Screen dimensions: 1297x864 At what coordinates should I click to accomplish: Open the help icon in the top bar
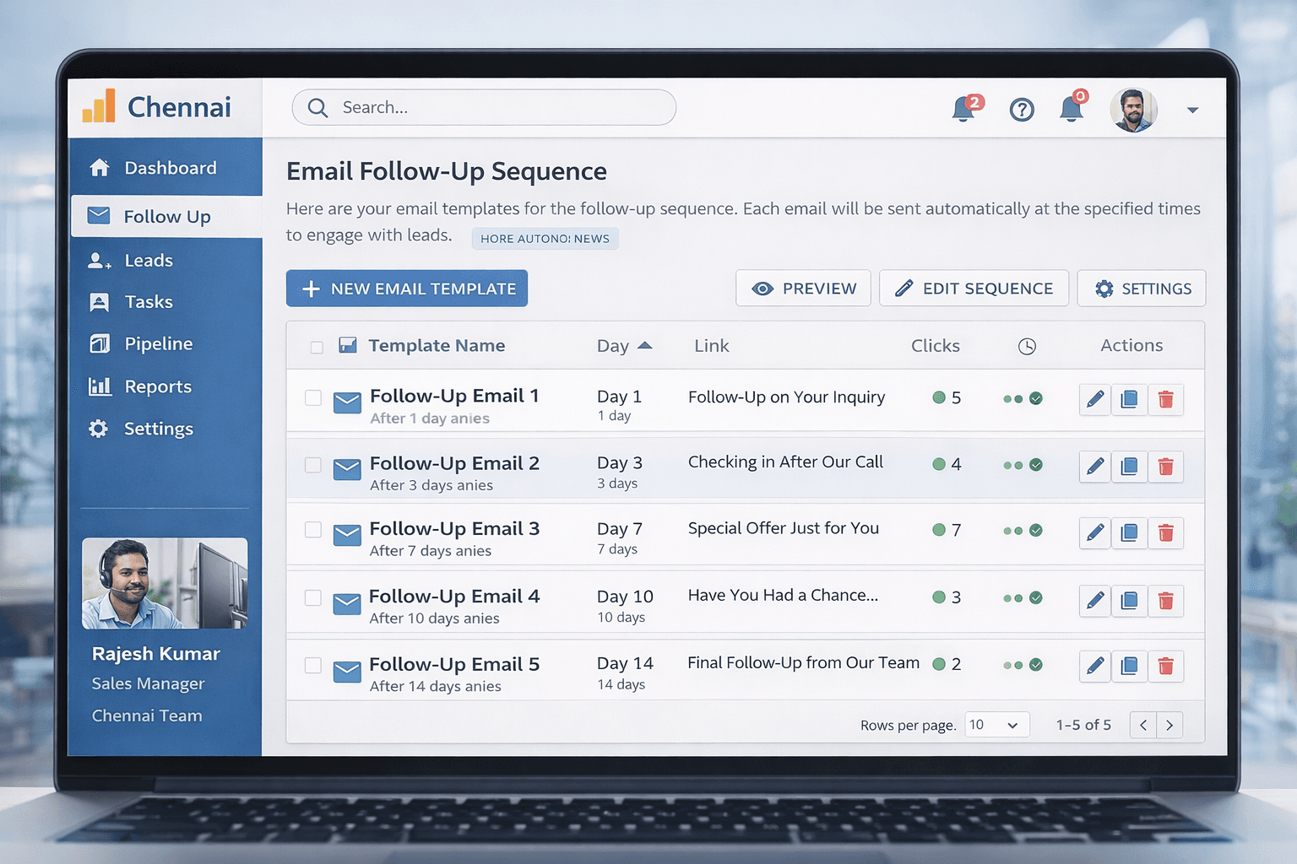tap(1022, 109)
